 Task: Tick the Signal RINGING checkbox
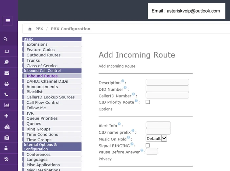148,145
